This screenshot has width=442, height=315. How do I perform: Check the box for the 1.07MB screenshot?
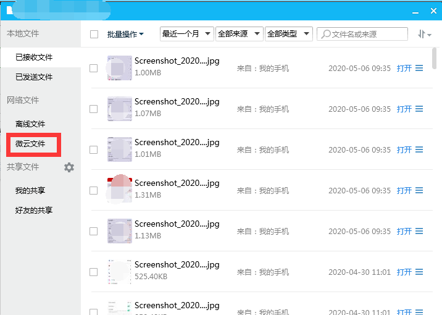coord(94,109)
